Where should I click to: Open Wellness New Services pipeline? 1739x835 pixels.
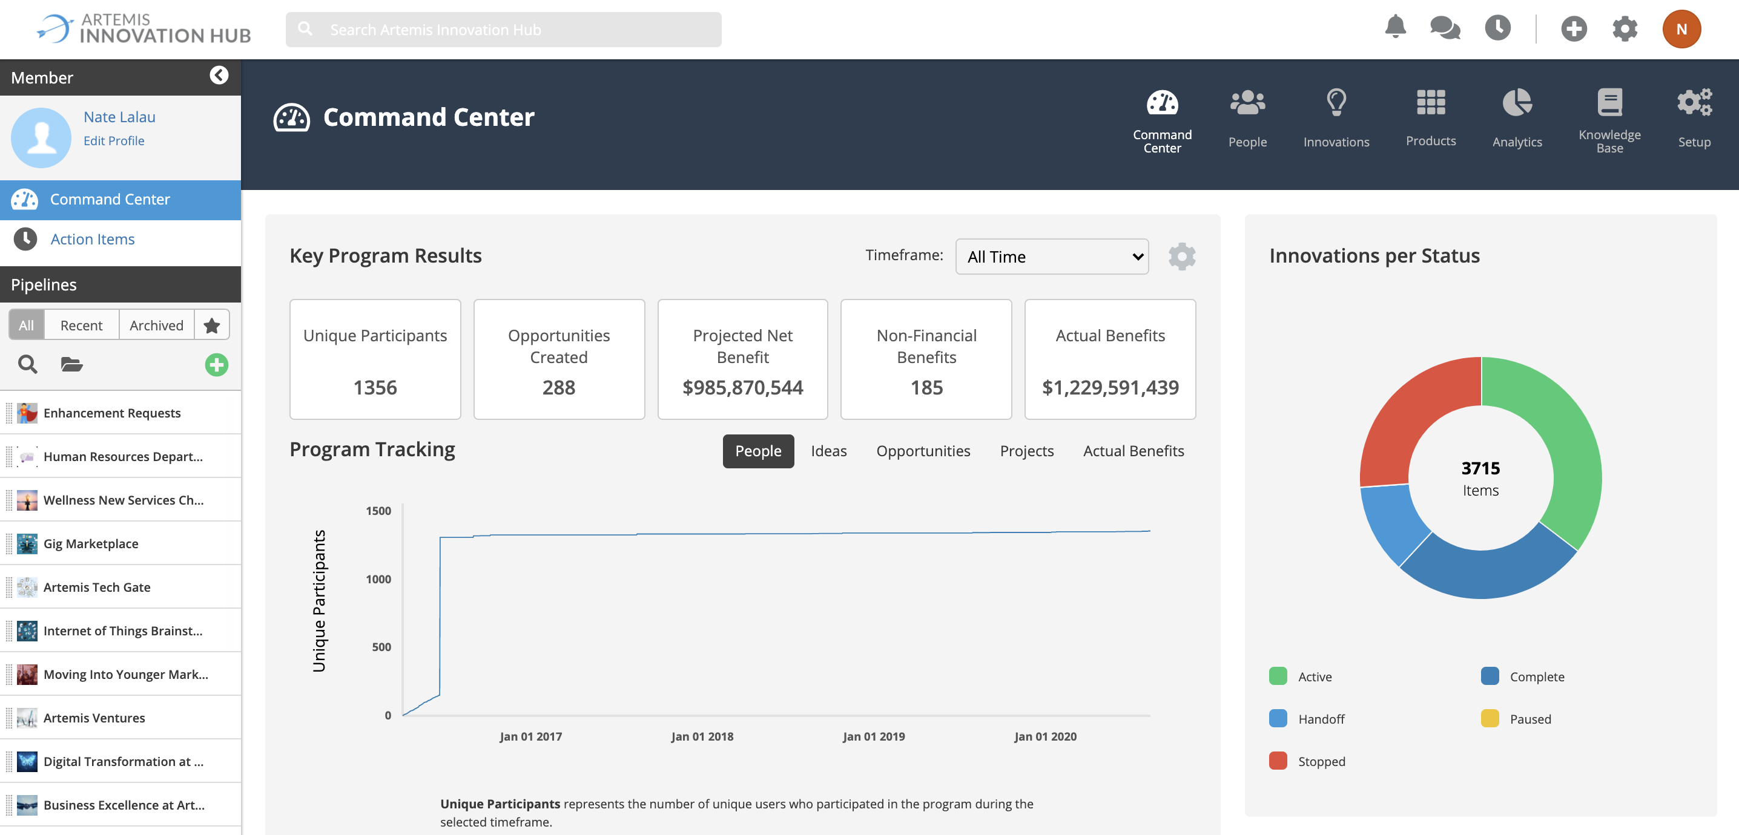pyautogui.click(x=120, y=500)
